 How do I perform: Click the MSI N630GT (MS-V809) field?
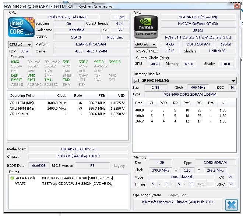(198, 17)
